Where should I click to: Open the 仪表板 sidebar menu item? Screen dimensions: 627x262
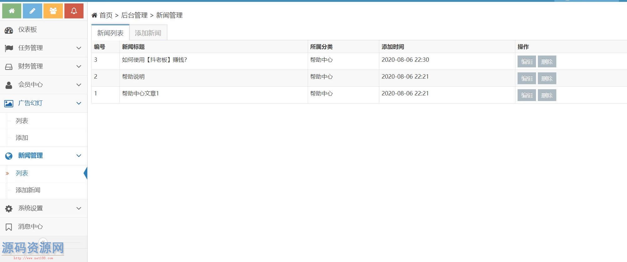click(43, 30)
